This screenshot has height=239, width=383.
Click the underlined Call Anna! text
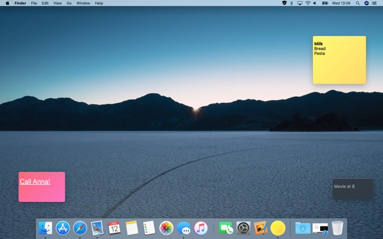(35, 182)
